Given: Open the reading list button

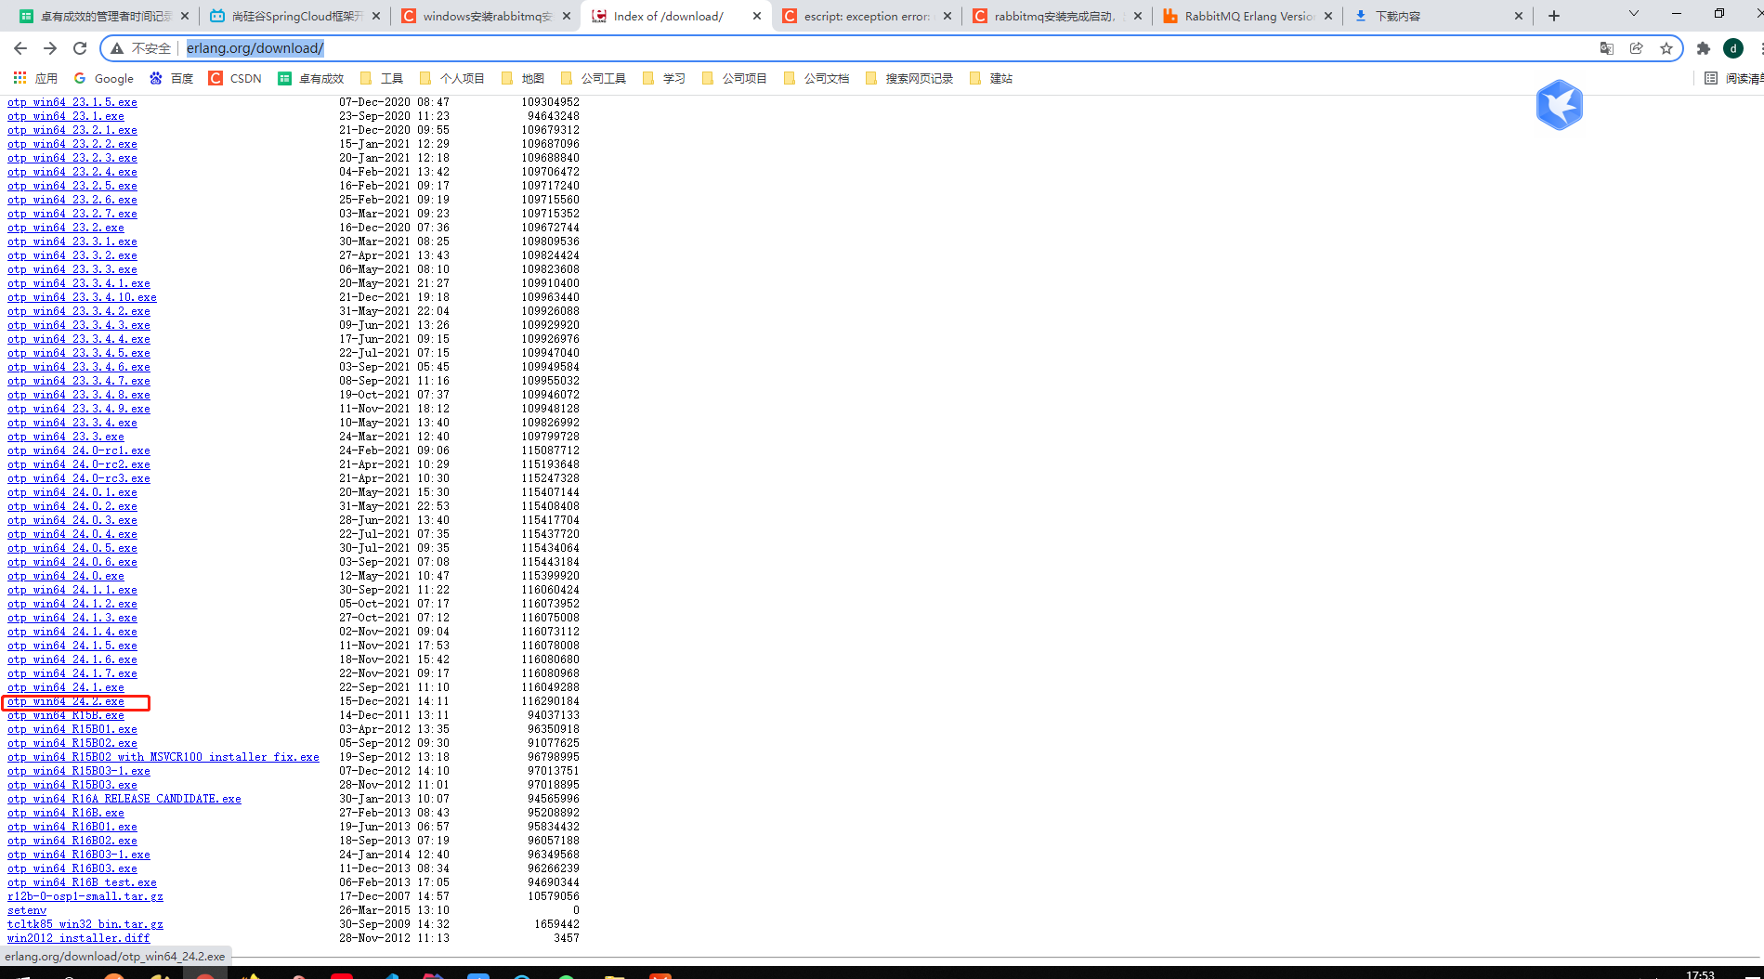Looking at the screenshot, I should (x=1733, y=79).
